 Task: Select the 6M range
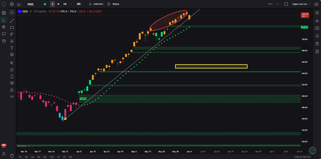pos(45,157)
